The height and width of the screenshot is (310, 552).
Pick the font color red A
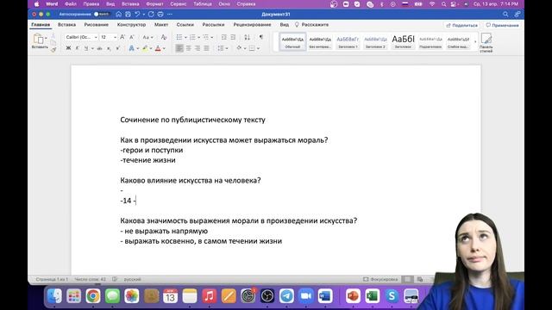[x=158, y=48]
